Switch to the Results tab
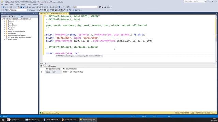The height and width of the screenshot is (122, 218). 44,66
